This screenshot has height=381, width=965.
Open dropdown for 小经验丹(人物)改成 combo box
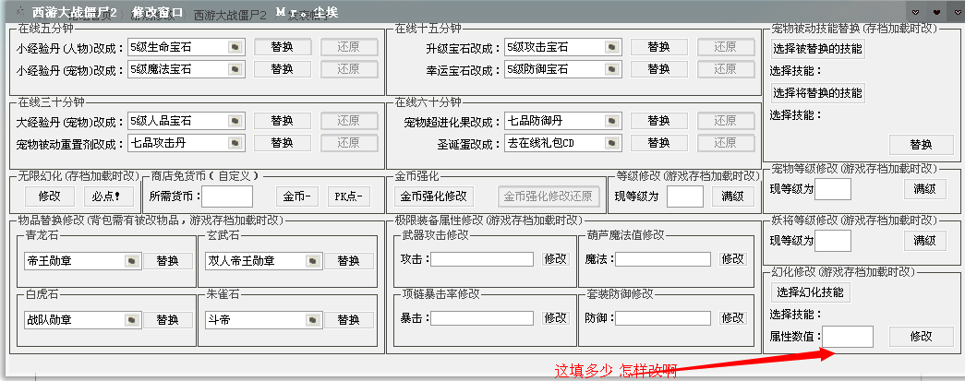235,47
